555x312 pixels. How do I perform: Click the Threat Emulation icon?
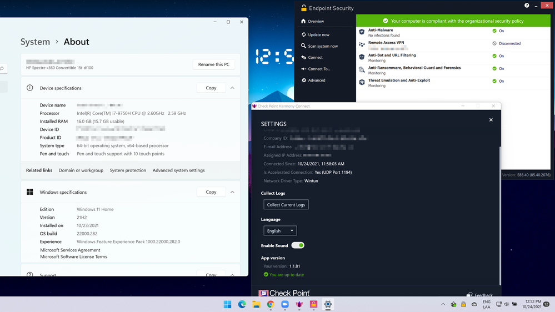click(x=362, y=82)
